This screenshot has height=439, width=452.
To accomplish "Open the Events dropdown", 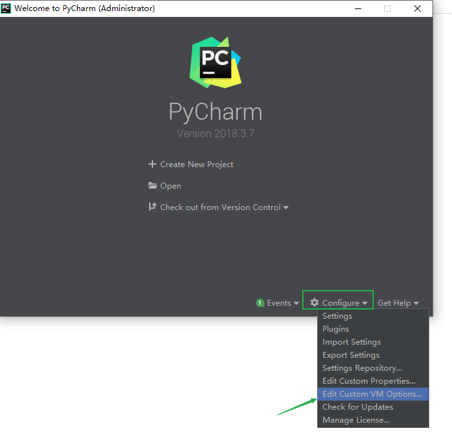I will 277,303.
